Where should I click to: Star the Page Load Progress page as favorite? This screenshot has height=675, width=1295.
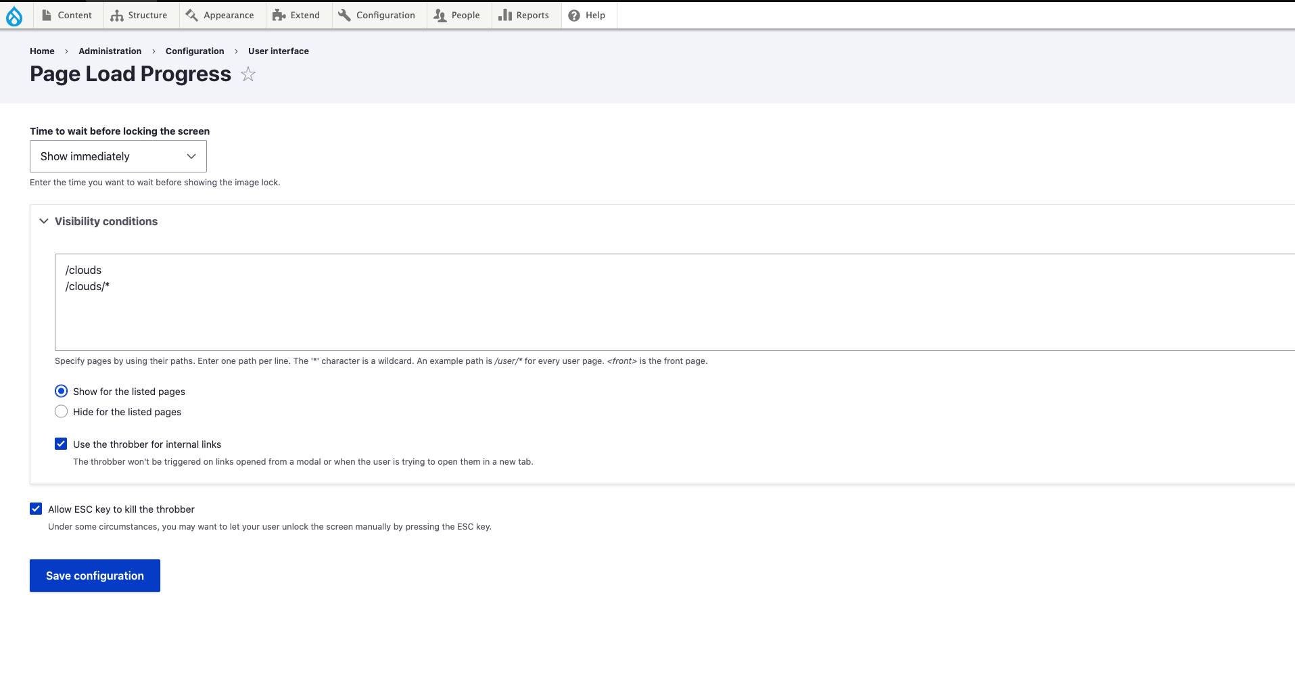(248, 74)
